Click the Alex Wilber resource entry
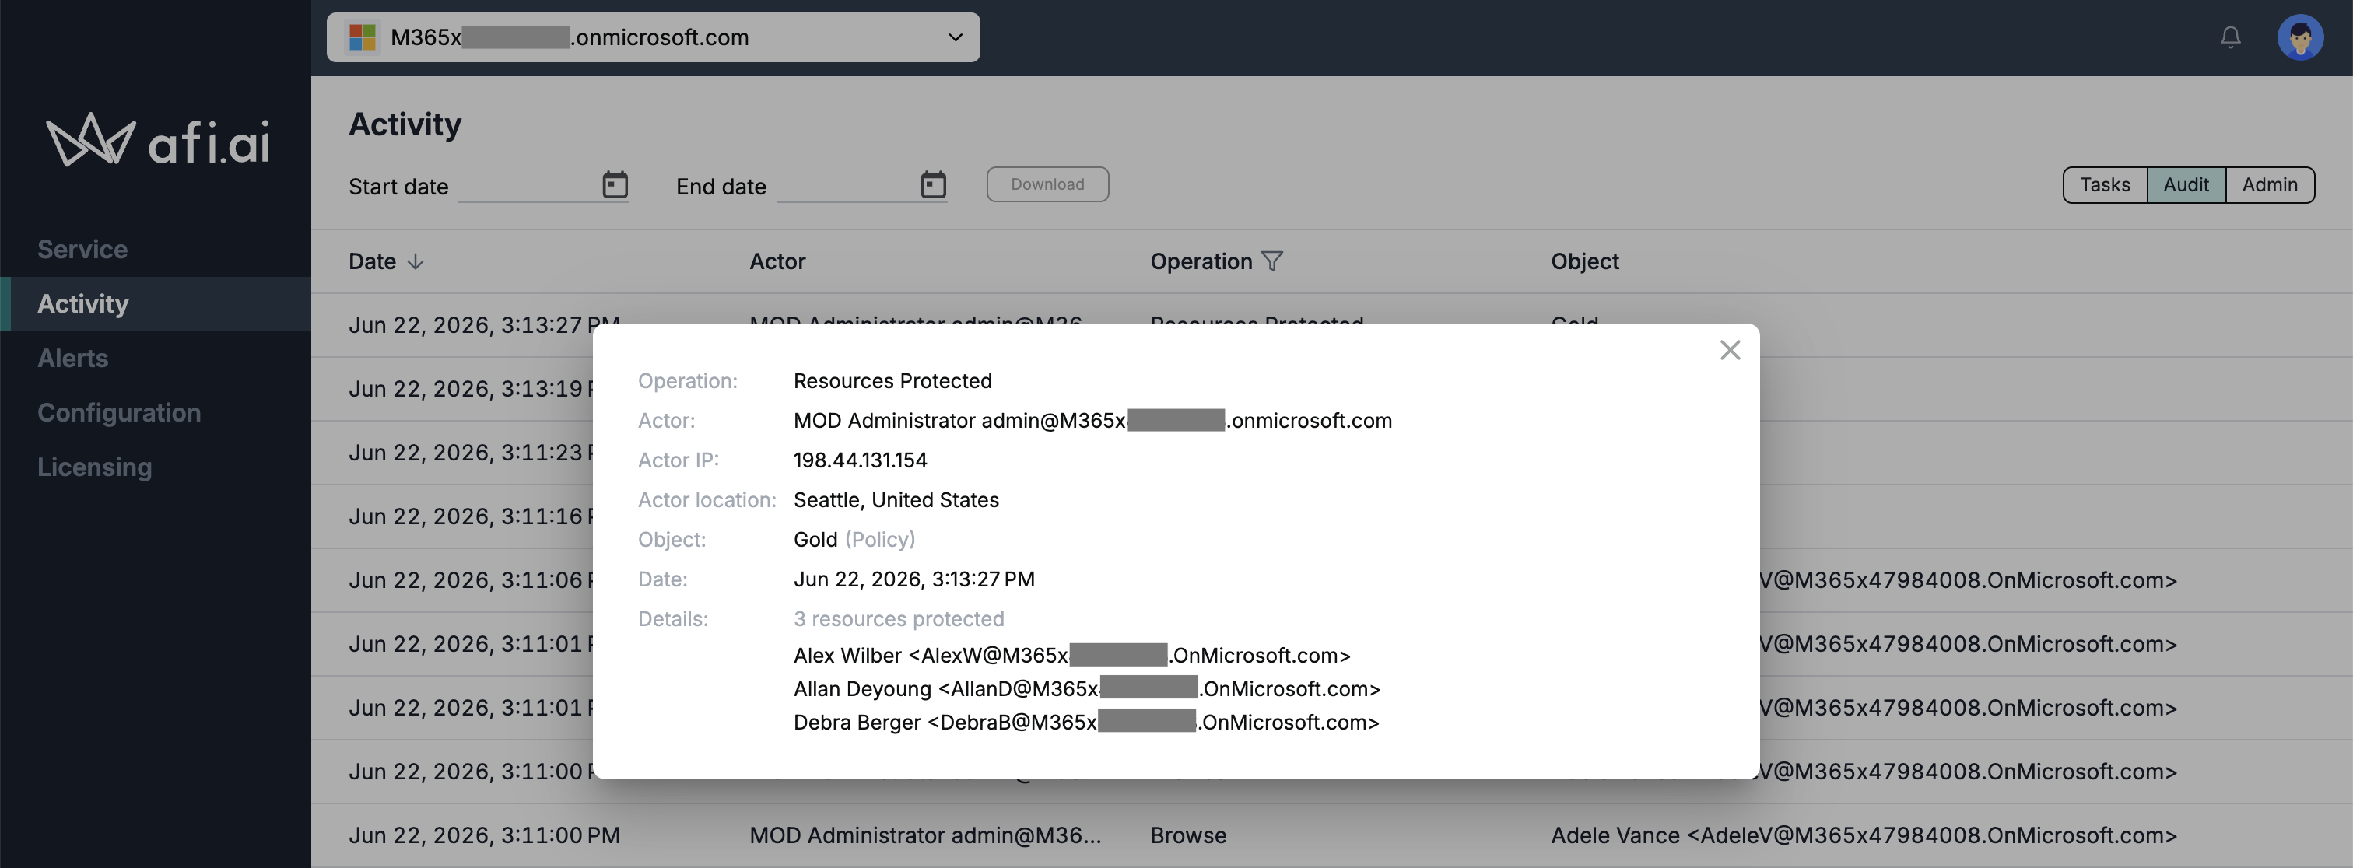This screenshot has height=868, width=2353. 1071,656
